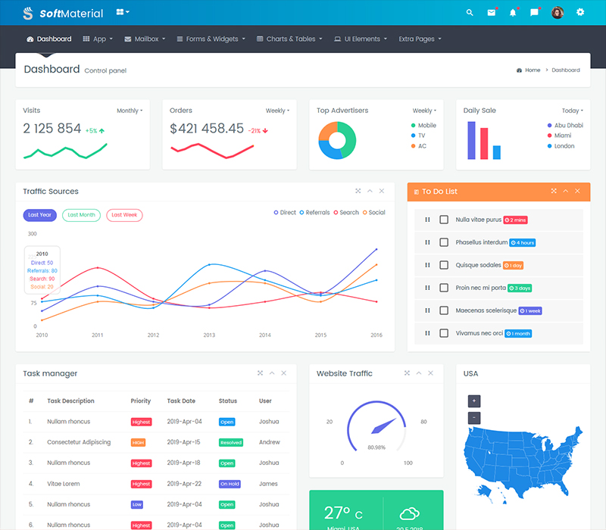Collapse the Traffic Sources panel
The image size is (606, 530).
click(x=370, y=192)
